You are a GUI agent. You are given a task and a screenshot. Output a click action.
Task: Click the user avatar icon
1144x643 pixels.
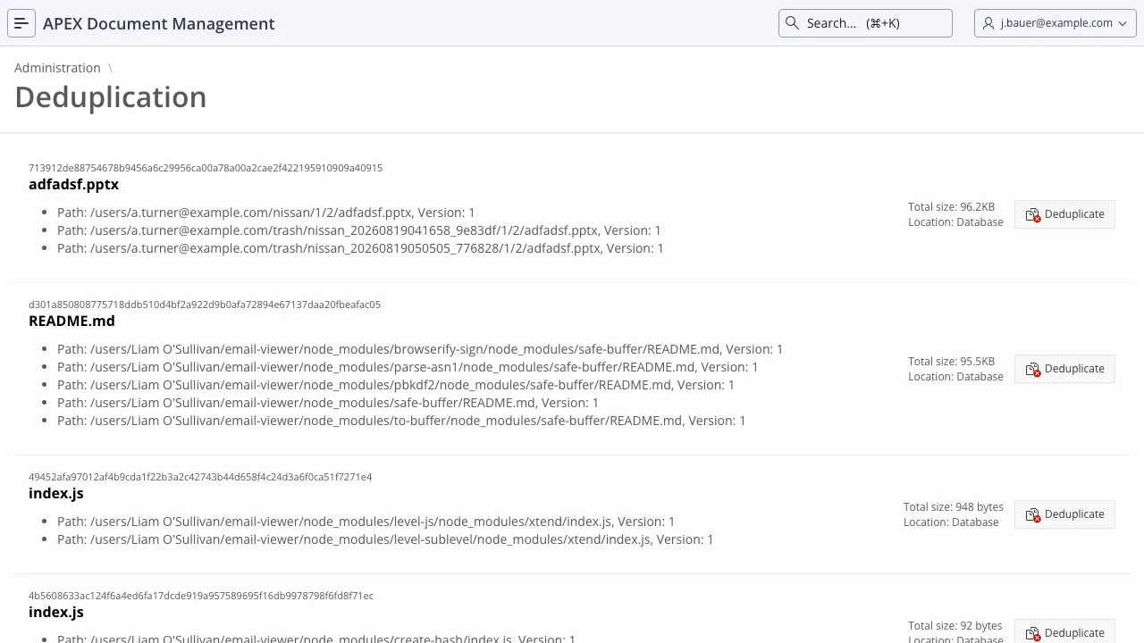[x=988, y=23]
